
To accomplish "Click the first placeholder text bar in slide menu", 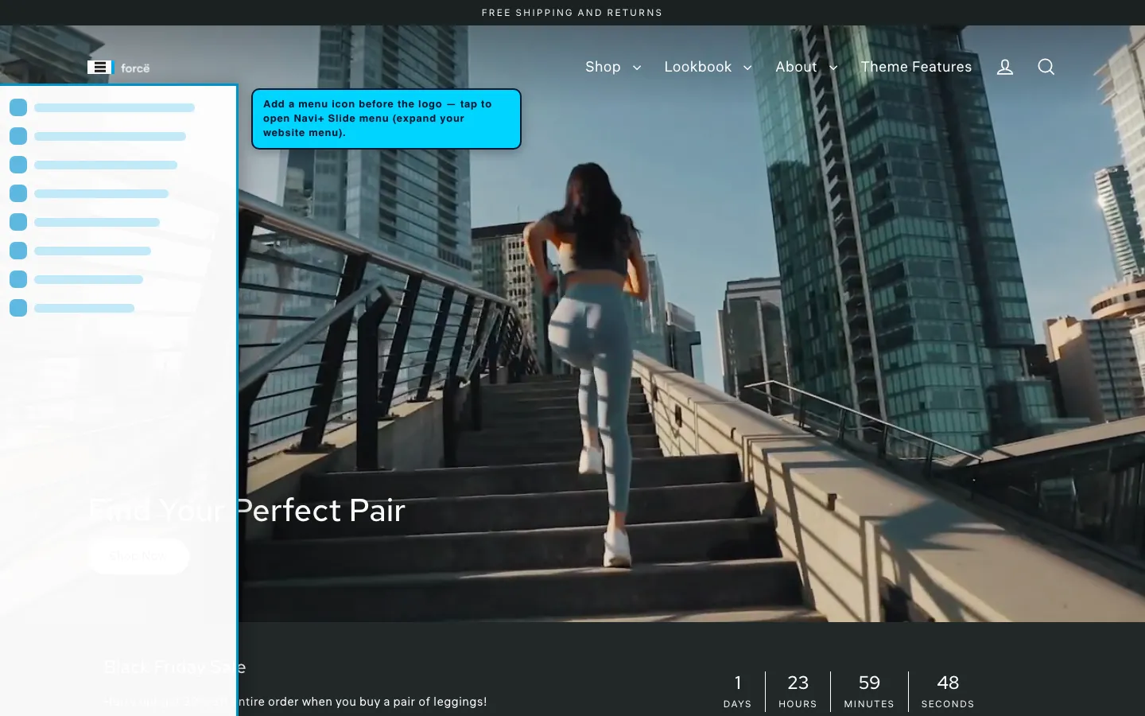I will click(x=114, y=107).
